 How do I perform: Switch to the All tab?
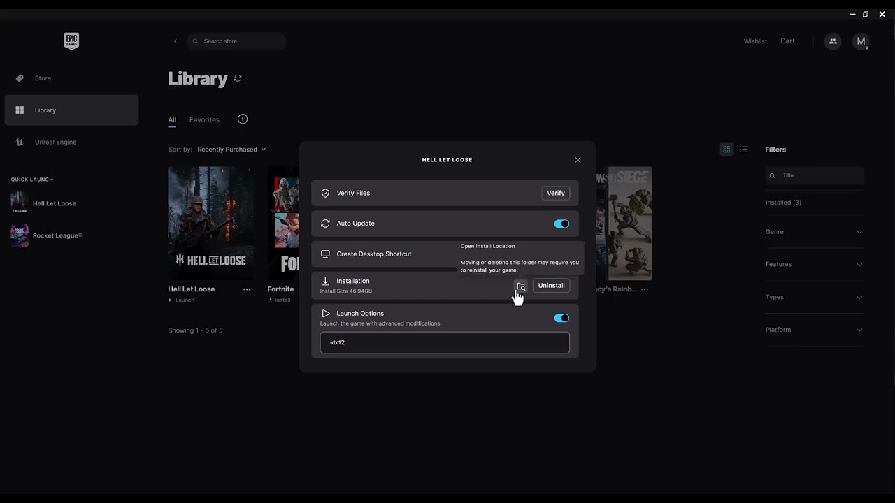172,120
